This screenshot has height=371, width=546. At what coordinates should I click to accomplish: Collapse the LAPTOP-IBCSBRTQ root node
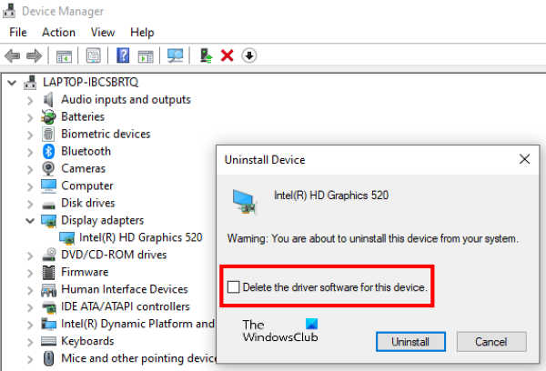coord(12,82)
